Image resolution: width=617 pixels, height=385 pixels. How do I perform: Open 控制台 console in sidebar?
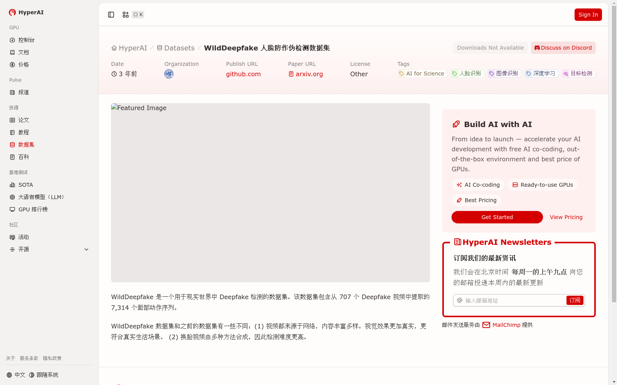49,40
